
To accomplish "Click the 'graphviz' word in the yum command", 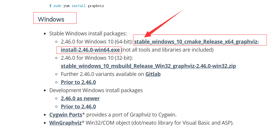I will 96,6.
